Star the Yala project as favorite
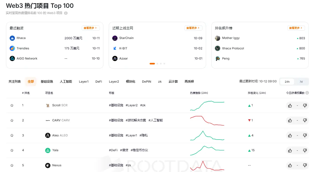322x172 pixels. point(12,150)
